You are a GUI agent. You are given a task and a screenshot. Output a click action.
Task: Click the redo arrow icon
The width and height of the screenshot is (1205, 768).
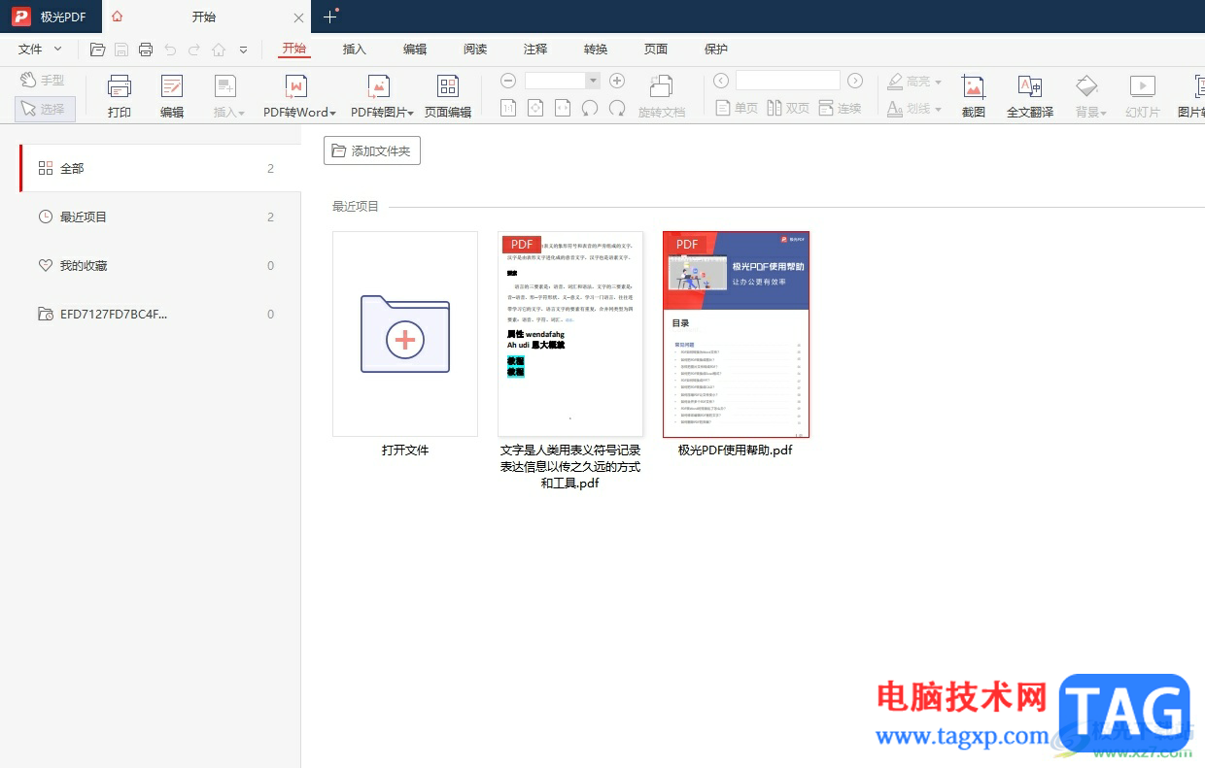[194, 50]
